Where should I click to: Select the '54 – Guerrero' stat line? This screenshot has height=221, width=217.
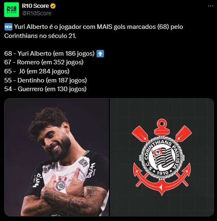click(45, 89)
